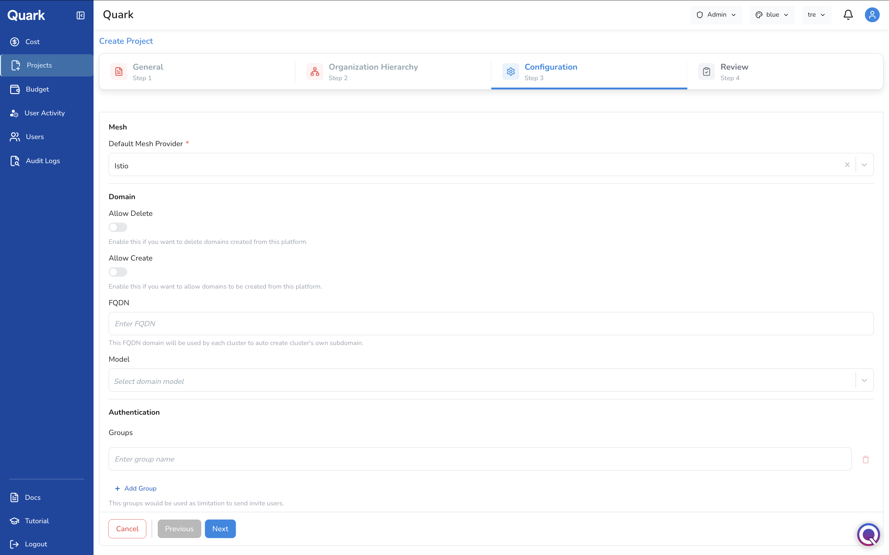Viewport: 889px width, 555px height.
Task: Delete the group name row
Action: (x=866, y=459)
